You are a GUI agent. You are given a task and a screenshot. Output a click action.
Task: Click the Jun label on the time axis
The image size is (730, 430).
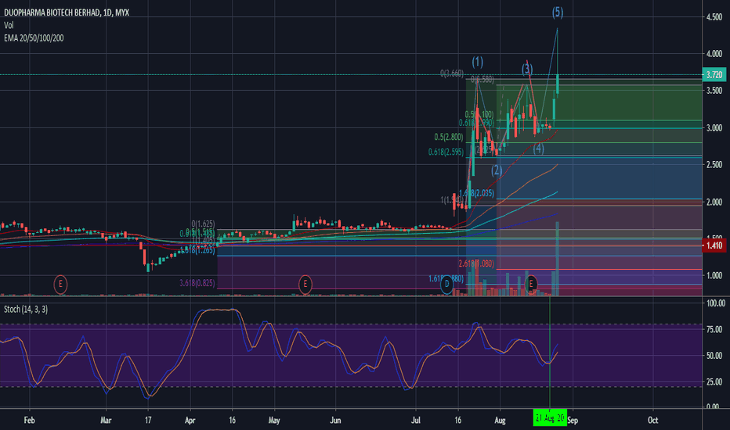335,421
